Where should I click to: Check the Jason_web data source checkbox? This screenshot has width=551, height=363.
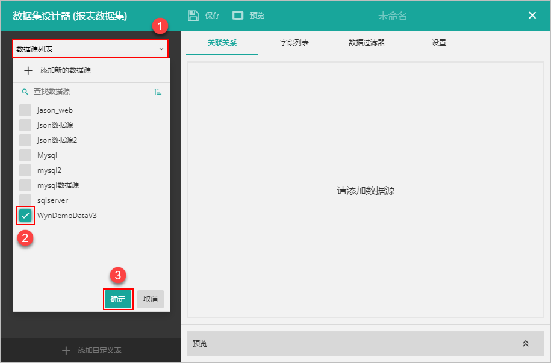point(25,110)
